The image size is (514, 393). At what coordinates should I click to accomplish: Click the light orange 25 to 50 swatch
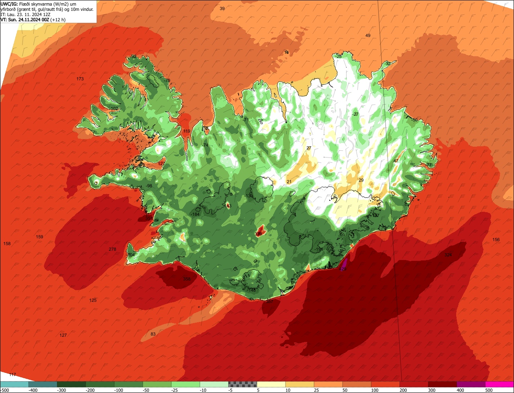(x=328, y=384)
